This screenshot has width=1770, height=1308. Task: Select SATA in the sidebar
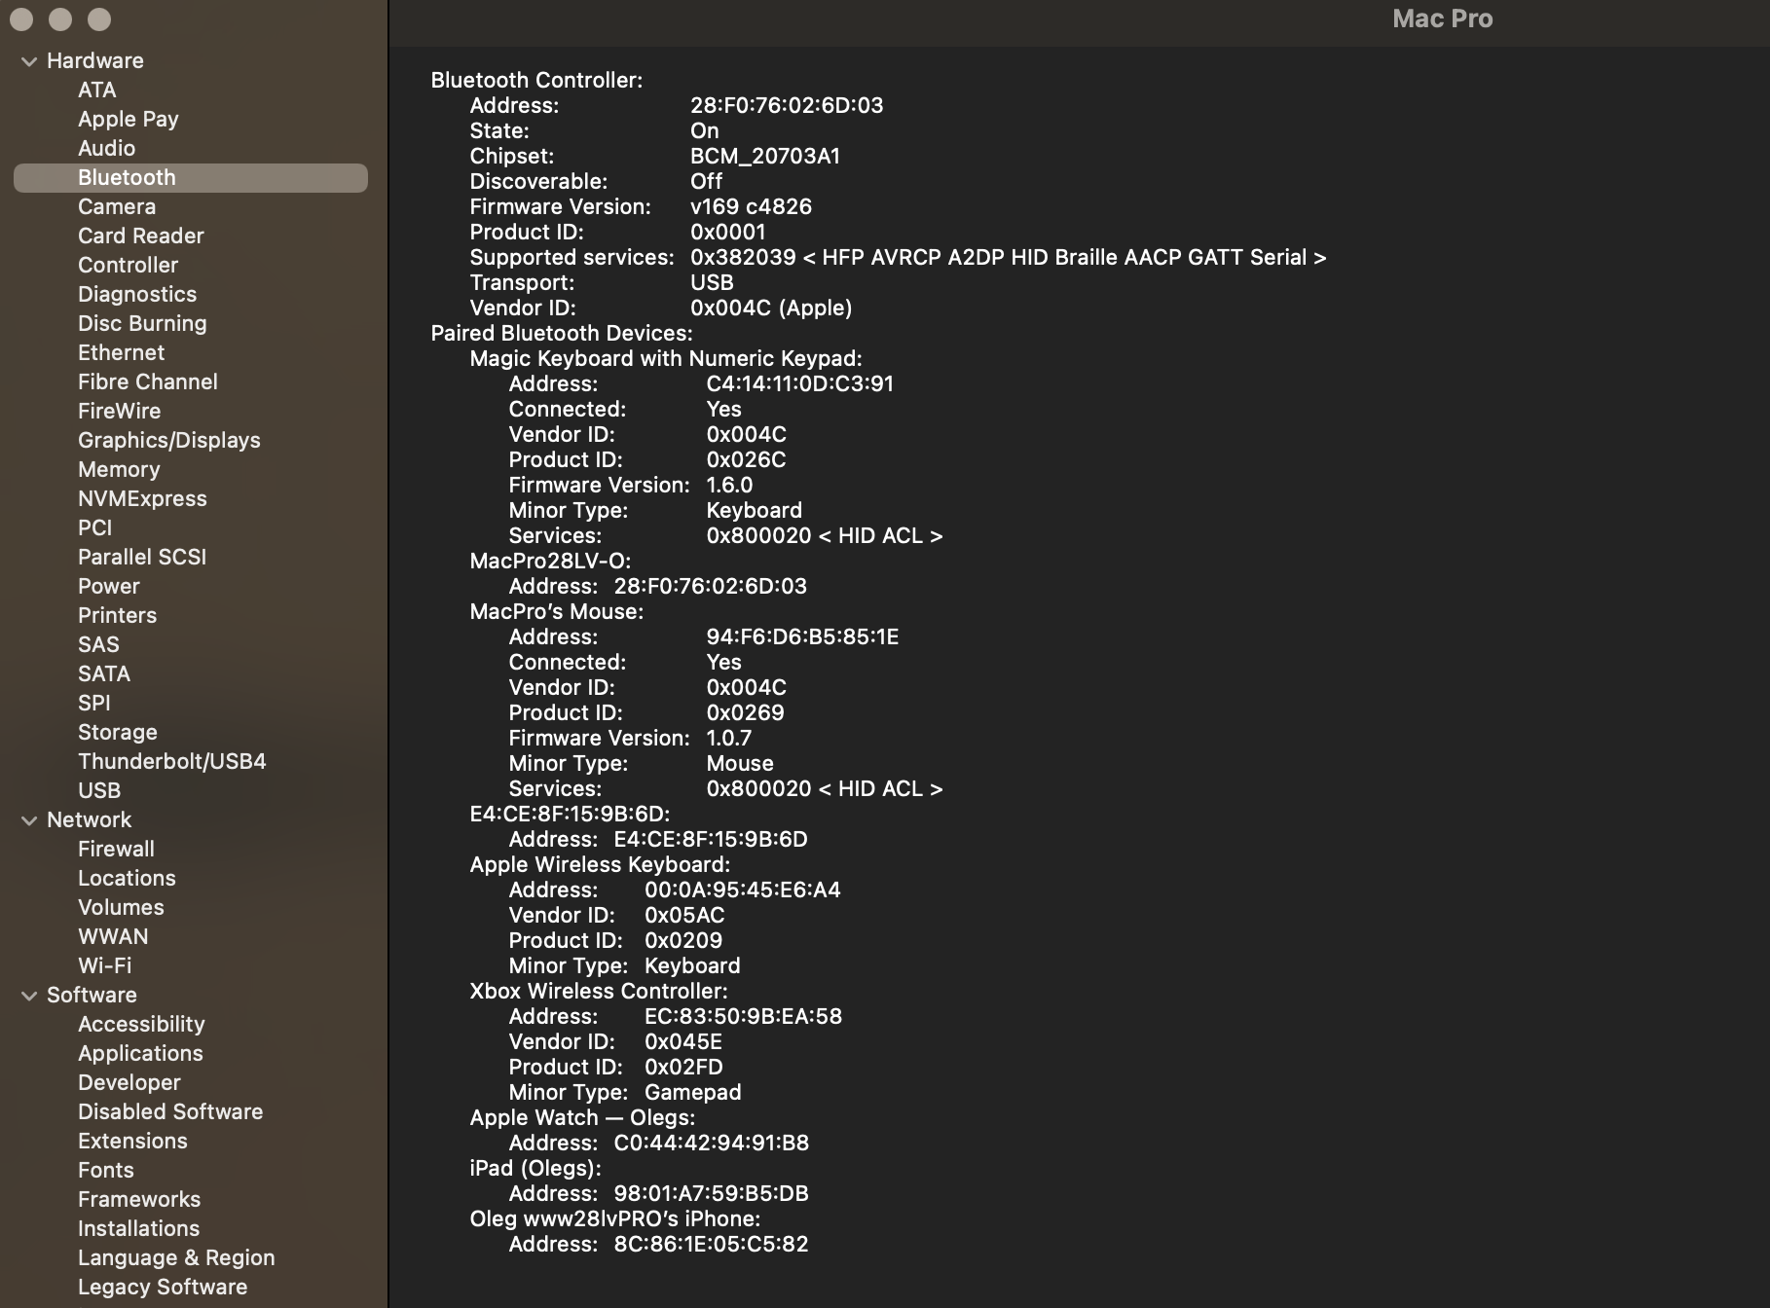point(104,673)
